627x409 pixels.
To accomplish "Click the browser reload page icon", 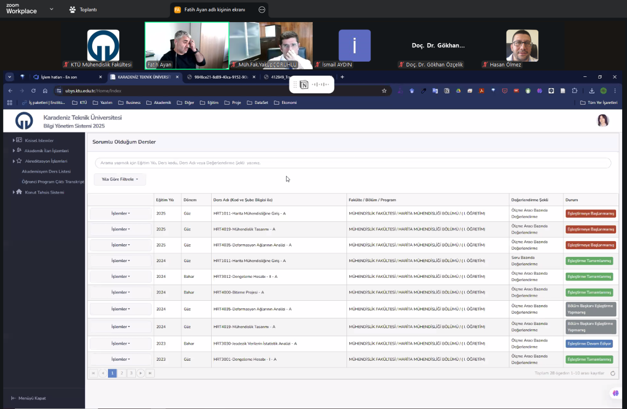I will point(34,91).
